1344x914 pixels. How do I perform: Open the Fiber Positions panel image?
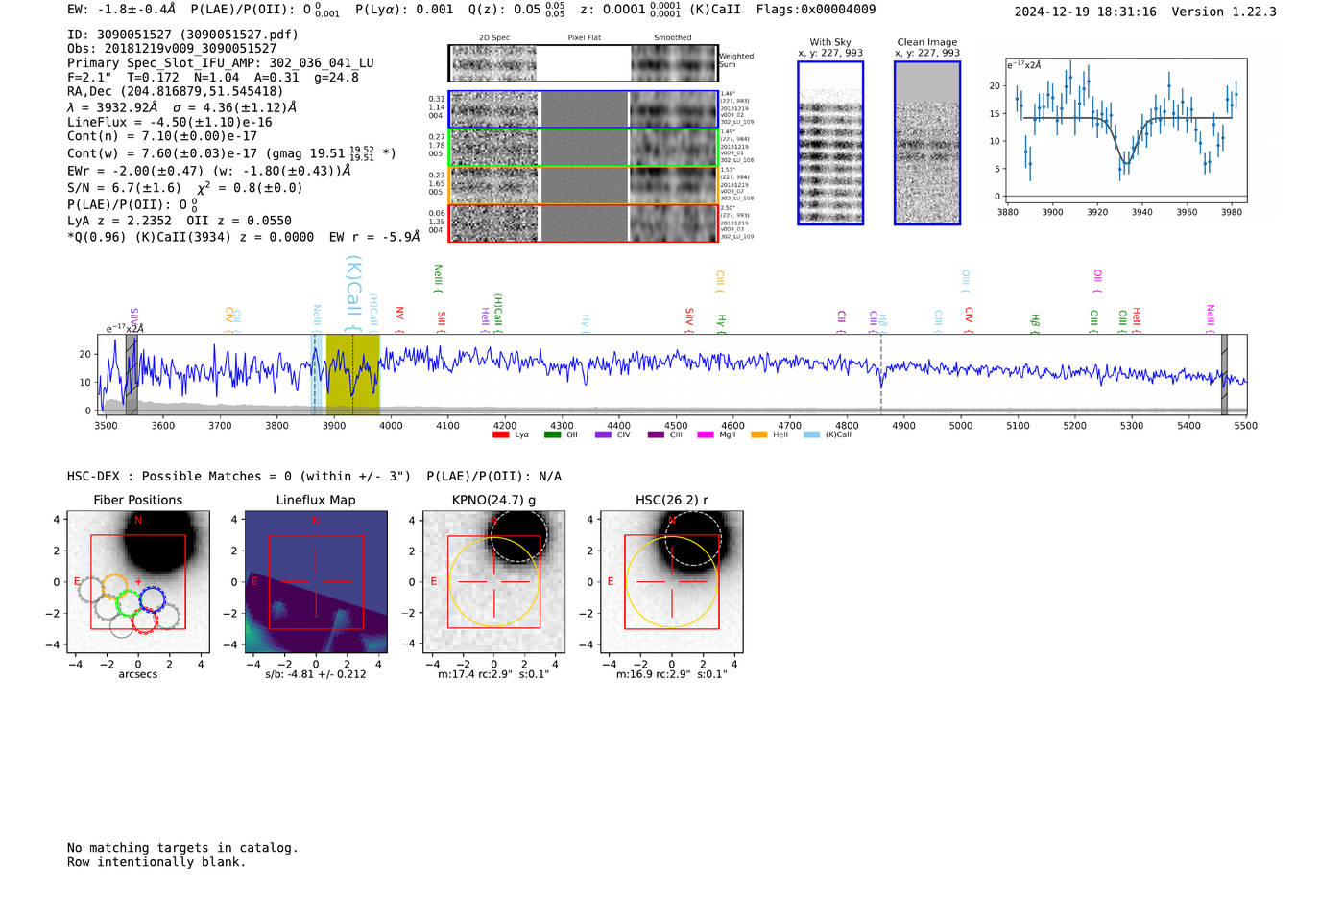[x=137, y=582]
